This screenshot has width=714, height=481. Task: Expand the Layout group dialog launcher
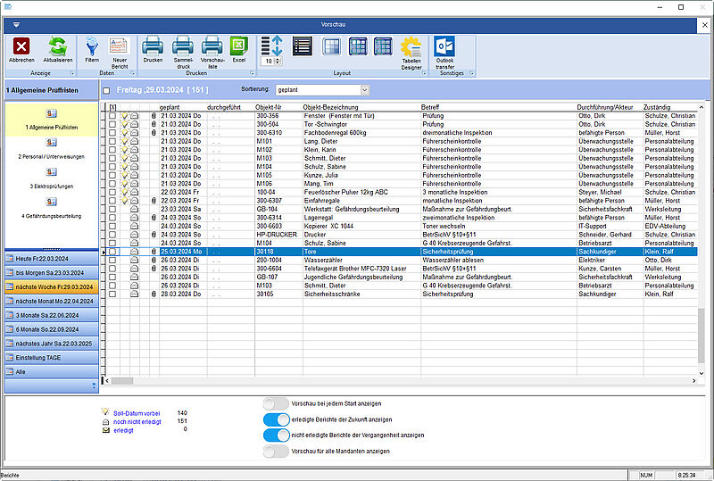click(x=423, y=72)
